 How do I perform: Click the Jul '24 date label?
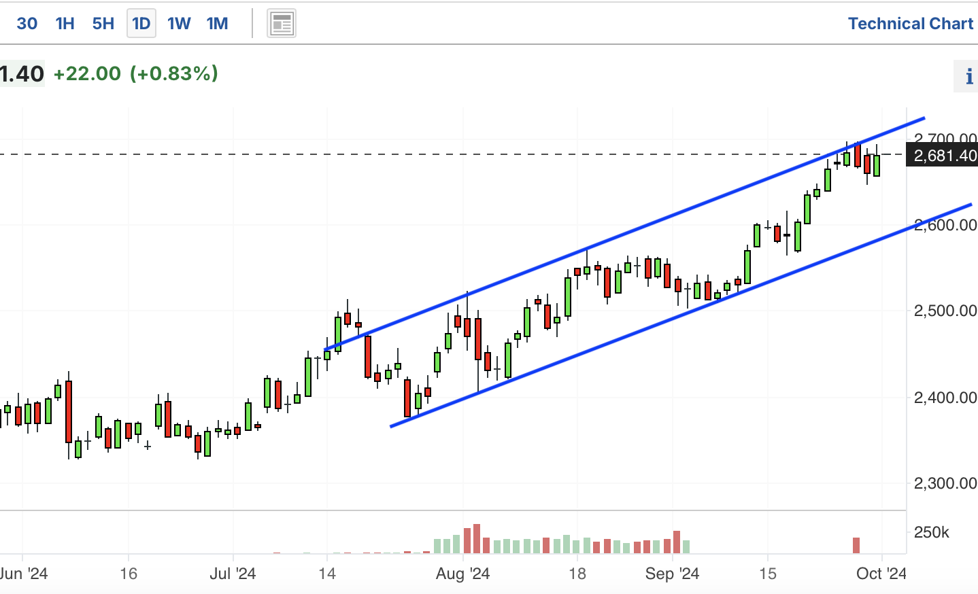pyautogui.click(x=233, y=574)
